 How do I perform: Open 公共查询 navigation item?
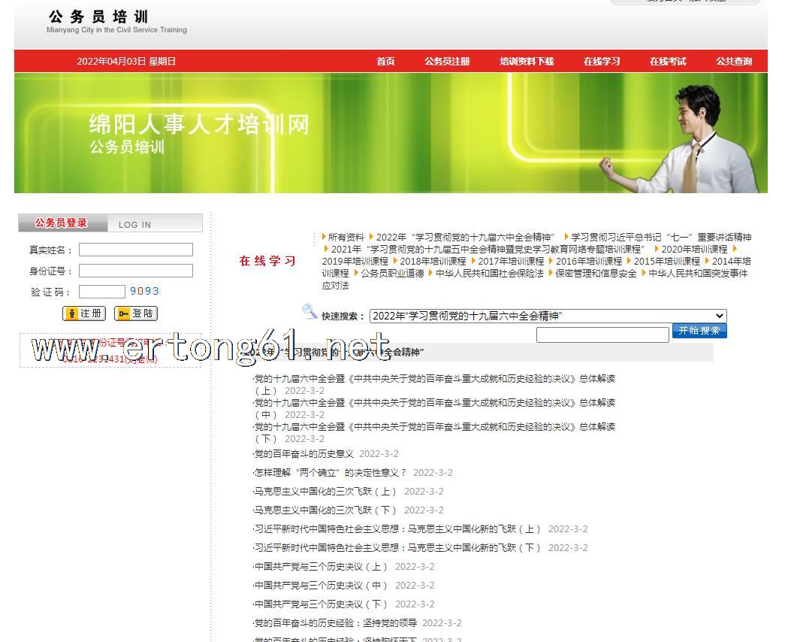tap(733, 62)
